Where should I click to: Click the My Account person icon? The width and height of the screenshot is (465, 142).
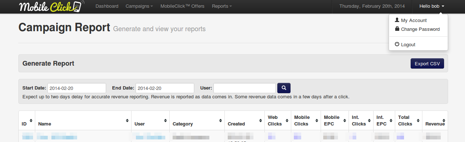397,20
